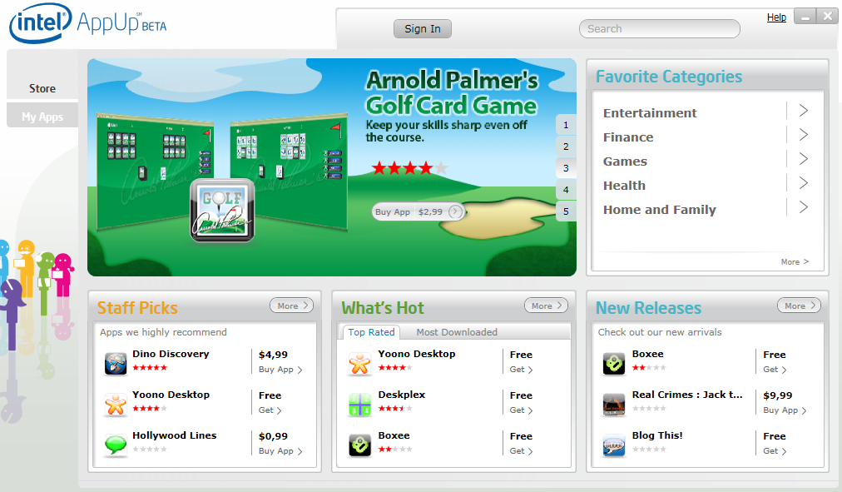Expand the Entertainment category arrow

pyautogui.click(x=804, y=111)
